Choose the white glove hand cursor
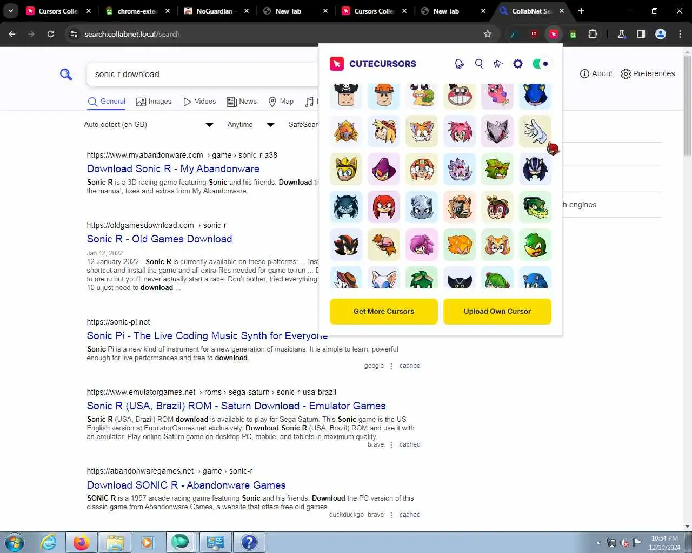 (x=535, y=131)
